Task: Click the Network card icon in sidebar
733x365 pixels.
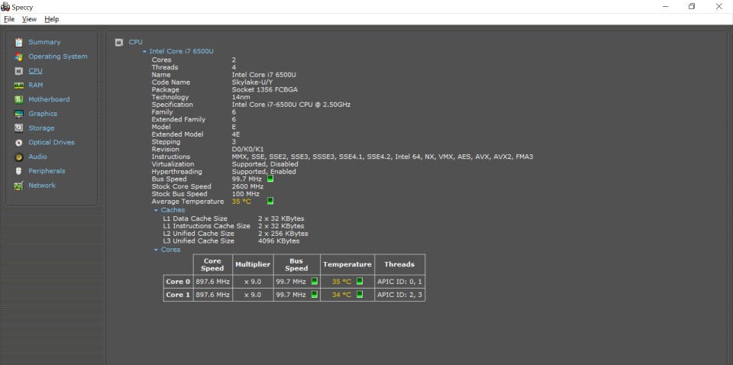Action: click(18, 186)
